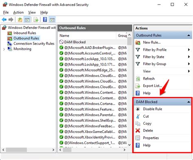Collapse the DAM Blocked actions section
The width and height of the screenshot is (193, 160).
pos(189,102)
